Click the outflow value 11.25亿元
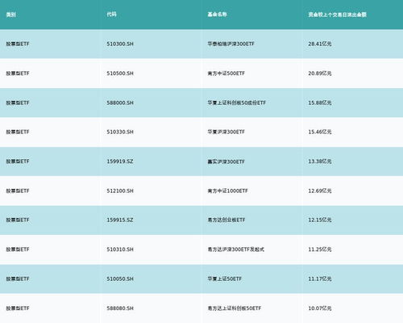Viewport: 403px width, 323px height. [320, 250]
